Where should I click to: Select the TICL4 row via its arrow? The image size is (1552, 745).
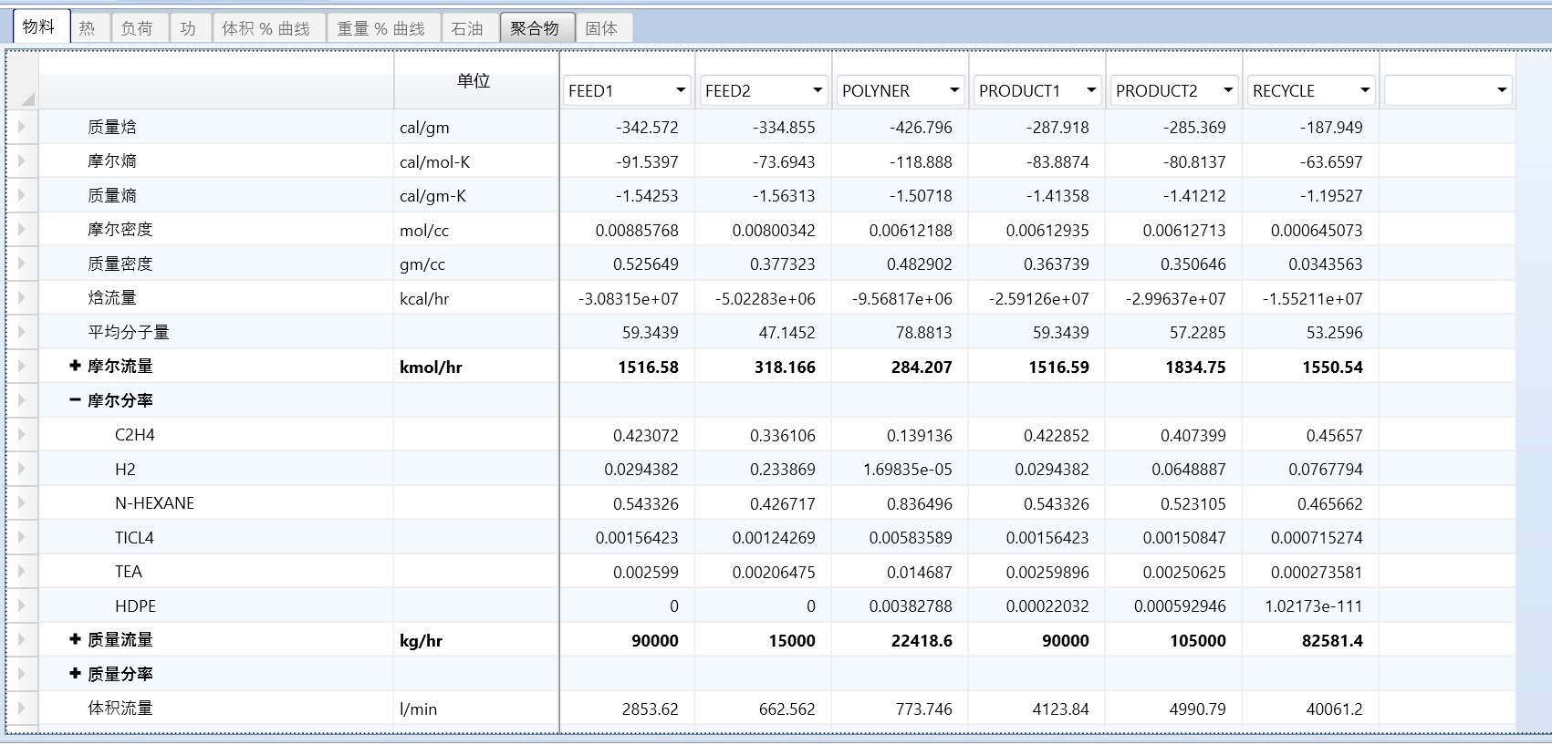pyautogui.click(x=22, y=537)
